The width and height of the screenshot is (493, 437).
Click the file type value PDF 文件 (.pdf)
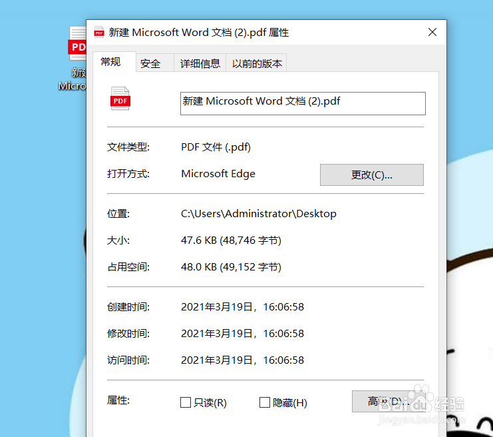tap(216, 147)
